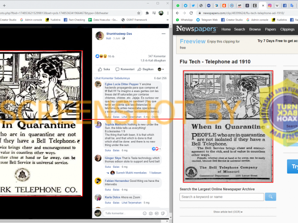Open the Home menu on Newspapers.com
Screen dimensions: 298x223
[226, 29]
